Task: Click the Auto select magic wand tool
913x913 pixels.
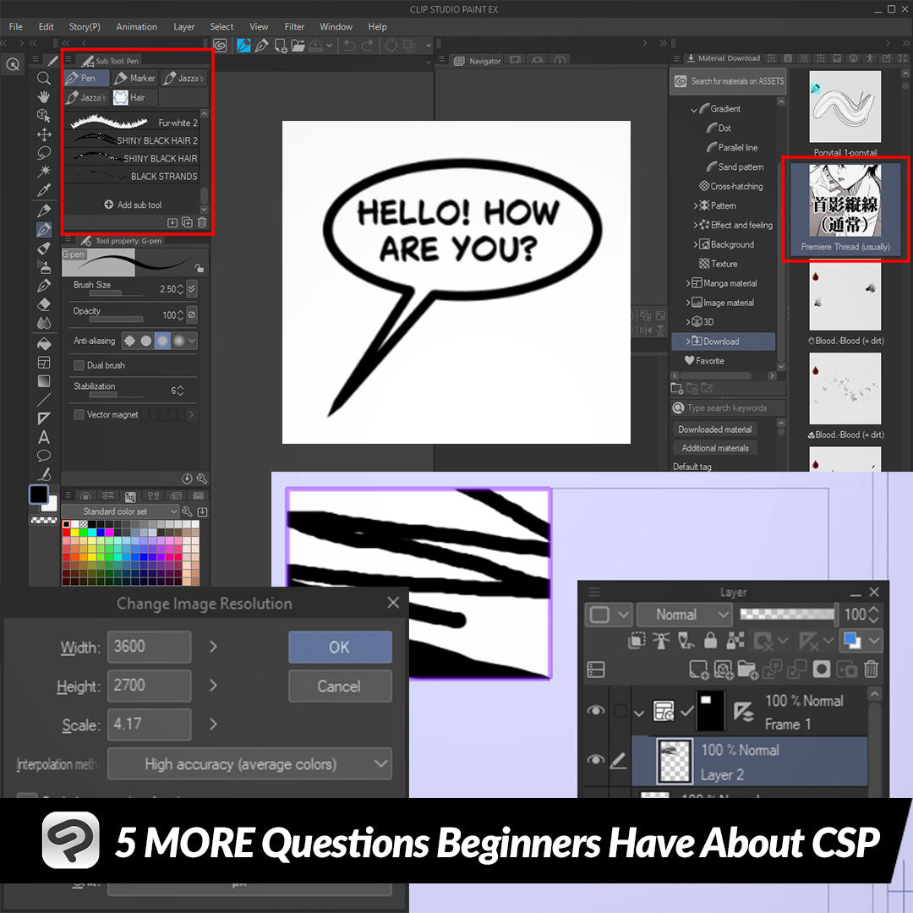Action: 44,172
